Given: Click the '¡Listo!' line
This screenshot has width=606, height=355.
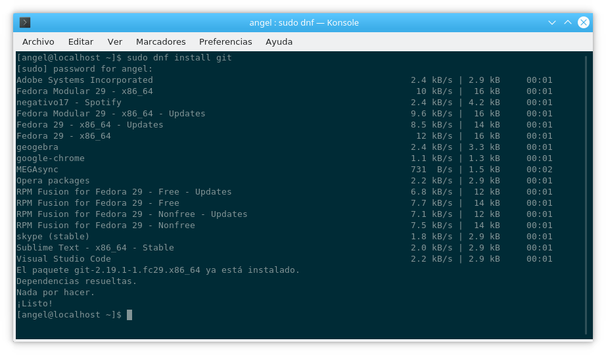Looking at the screenshot, I should coord(34,304).
